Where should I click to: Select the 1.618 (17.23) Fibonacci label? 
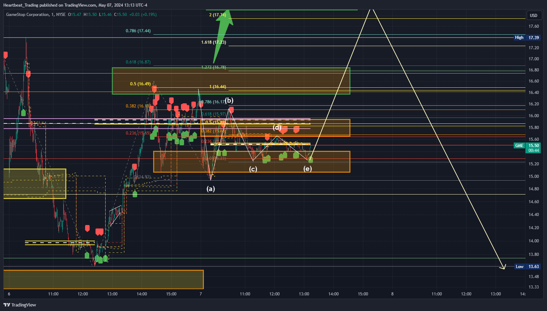tap(214, 42)
